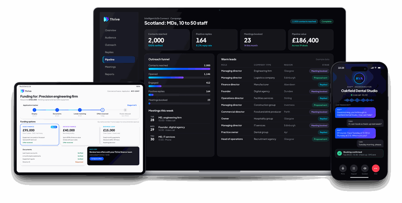Click the Construction group lead row
Viewport: 402px width, 203px height.
click(275, 105)
